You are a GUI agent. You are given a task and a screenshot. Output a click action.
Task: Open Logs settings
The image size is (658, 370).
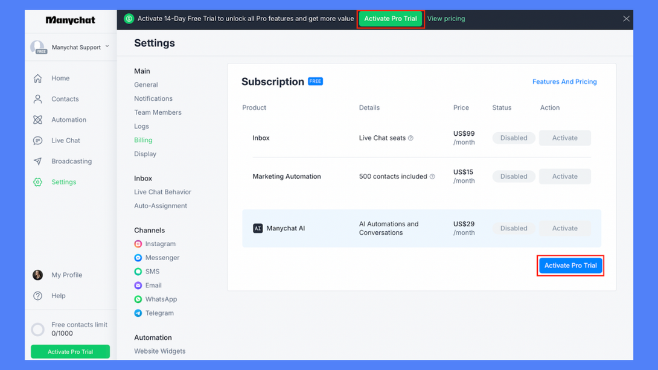(x=141, y=126)
